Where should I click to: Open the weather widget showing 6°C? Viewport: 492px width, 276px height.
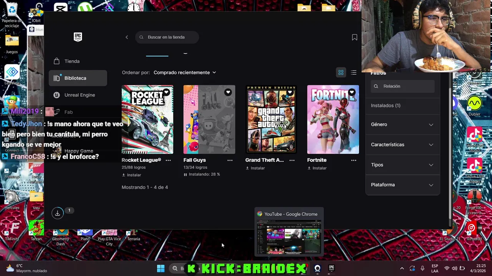click(26, 268)
